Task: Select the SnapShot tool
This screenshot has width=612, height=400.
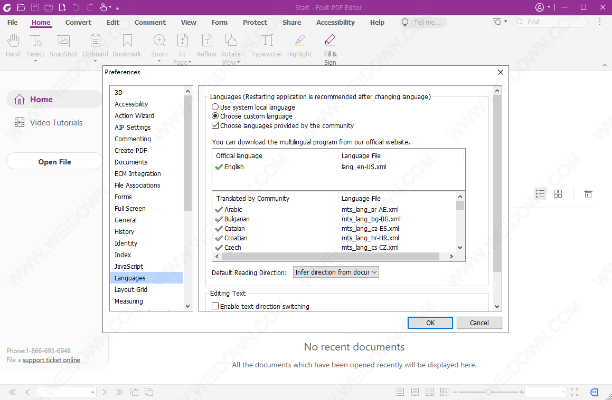Action: tap(63, 45)
